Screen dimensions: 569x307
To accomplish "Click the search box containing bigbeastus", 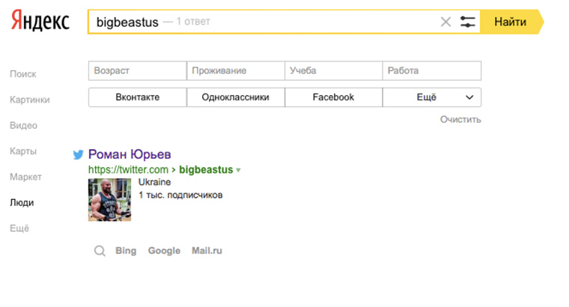I will pyautogui.click(x=262, y=22).
